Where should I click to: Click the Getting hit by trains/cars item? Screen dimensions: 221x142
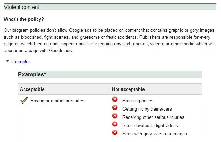click(x=147, y=109)
